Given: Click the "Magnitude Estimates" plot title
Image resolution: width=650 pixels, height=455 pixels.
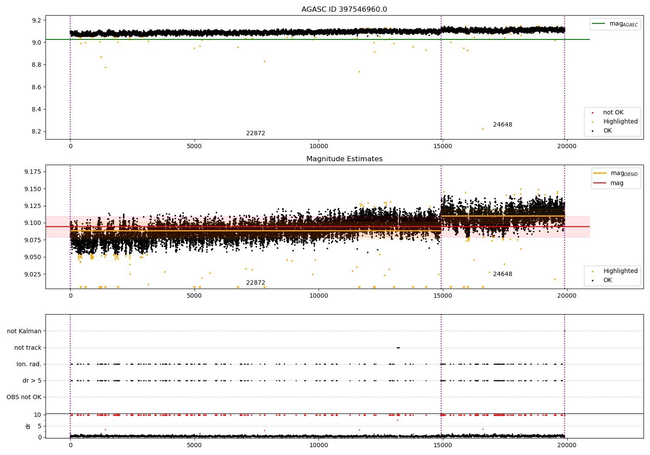Looking at the screenshot, I should coord(344,159).
